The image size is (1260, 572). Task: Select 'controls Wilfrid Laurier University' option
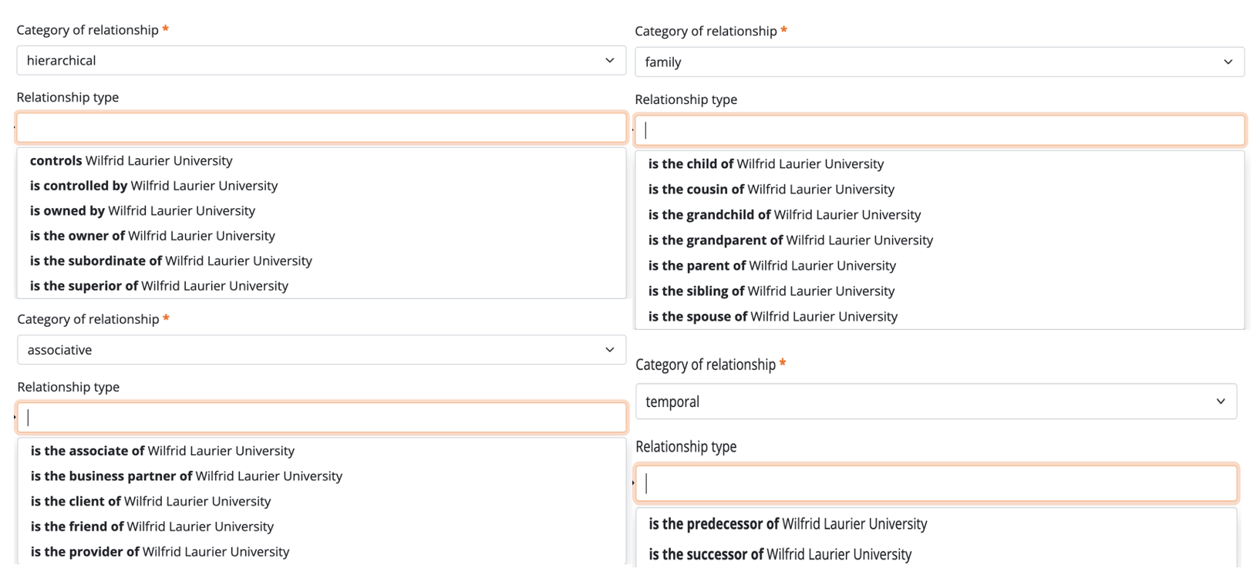(x=131, y=161)
